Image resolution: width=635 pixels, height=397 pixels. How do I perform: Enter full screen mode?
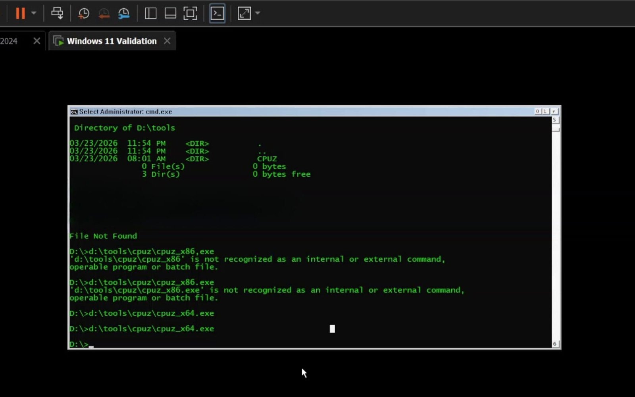point(190,13)
